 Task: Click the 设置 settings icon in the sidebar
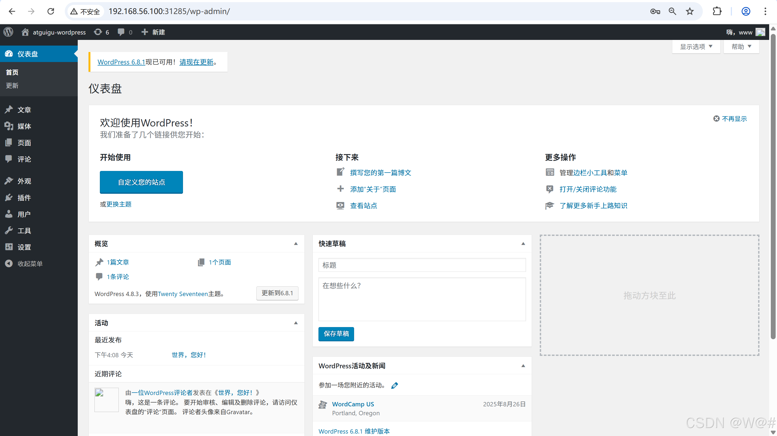pos(9,247)
